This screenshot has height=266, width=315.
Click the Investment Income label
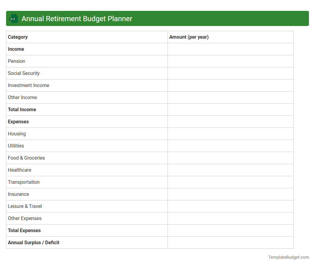(28, 85)
